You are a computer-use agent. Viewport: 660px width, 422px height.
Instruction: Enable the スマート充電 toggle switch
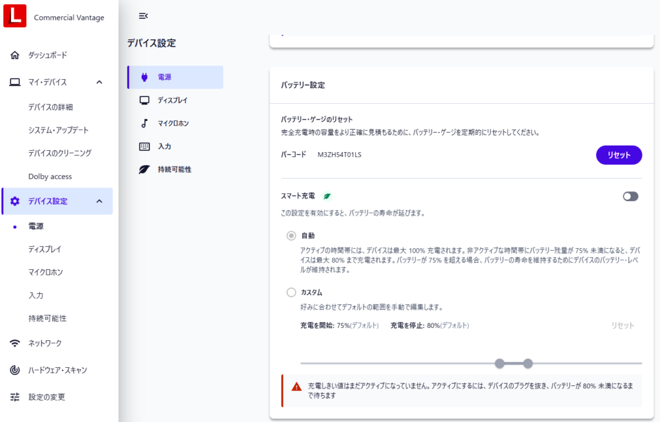pyautogui.click(x=630, y=197)
